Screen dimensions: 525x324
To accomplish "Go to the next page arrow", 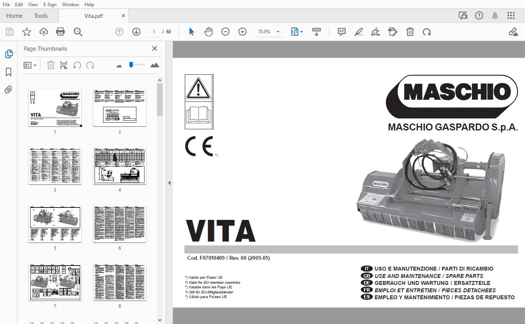I will (136, 32).
